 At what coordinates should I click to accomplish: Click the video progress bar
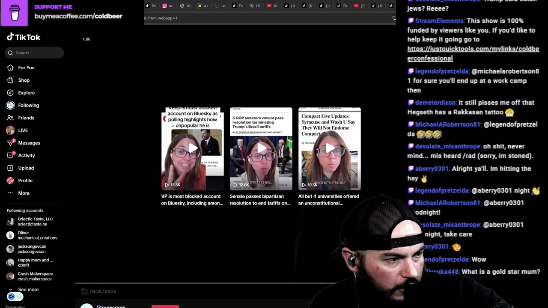coord(205,283)
